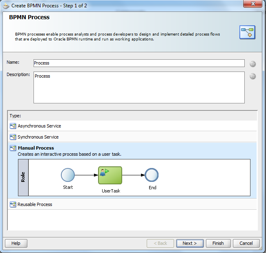Click the coffee cup title bar icon

coord(6,6)
